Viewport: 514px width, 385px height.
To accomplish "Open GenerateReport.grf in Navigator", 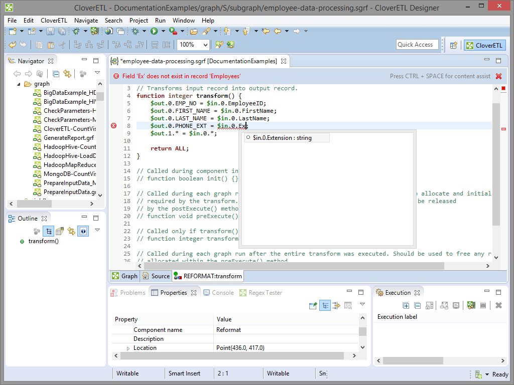I will click(68, 138).
